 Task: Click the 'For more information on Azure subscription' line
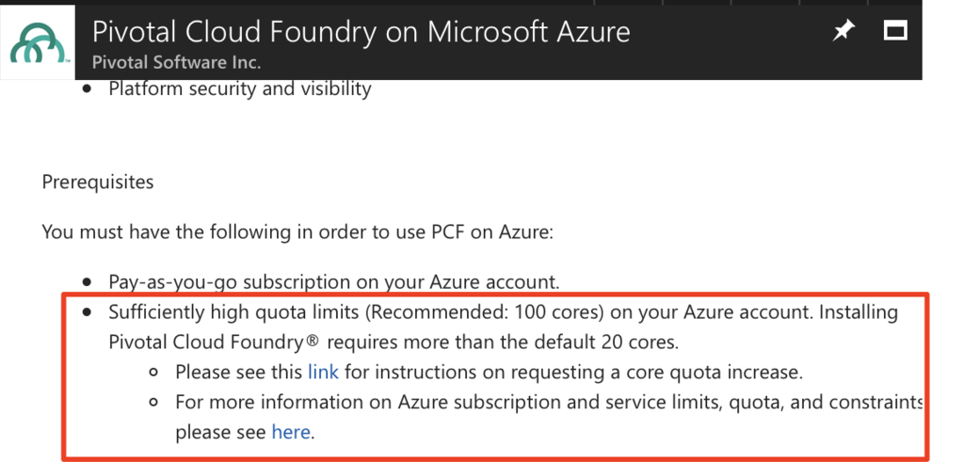pyautogui.click(x=548, y=402)
